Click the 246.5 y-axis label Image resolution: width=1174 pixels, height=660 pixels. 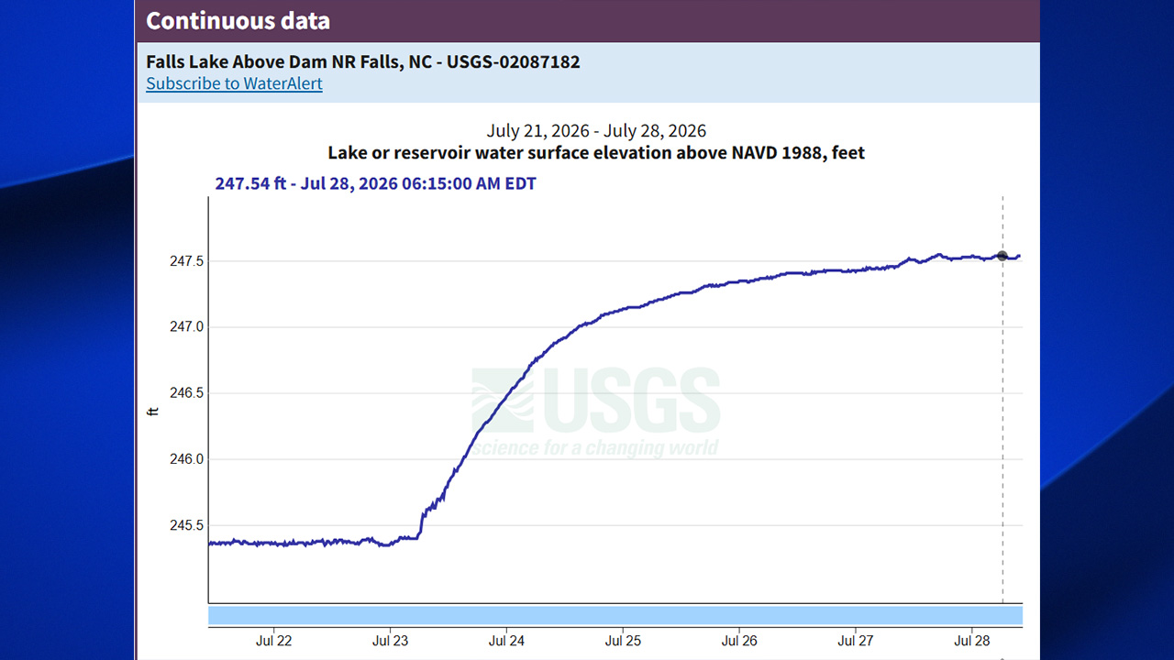click(x=187, y=393)
